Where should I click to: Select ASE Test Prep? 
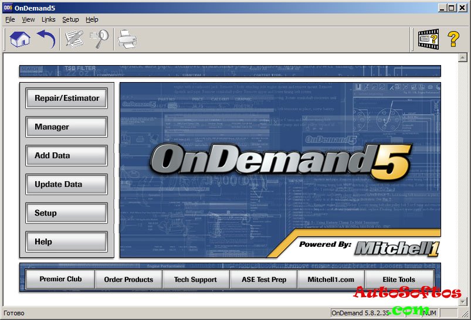[x=263, y=280]
